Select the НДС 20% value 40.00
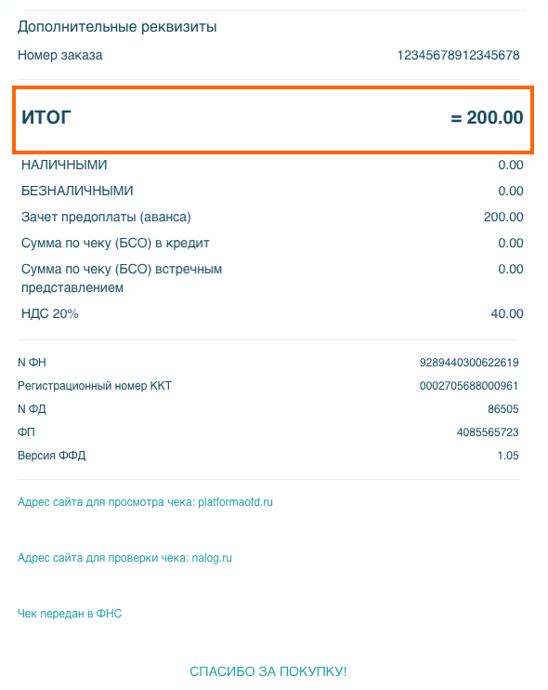 (x=507, y=313)
